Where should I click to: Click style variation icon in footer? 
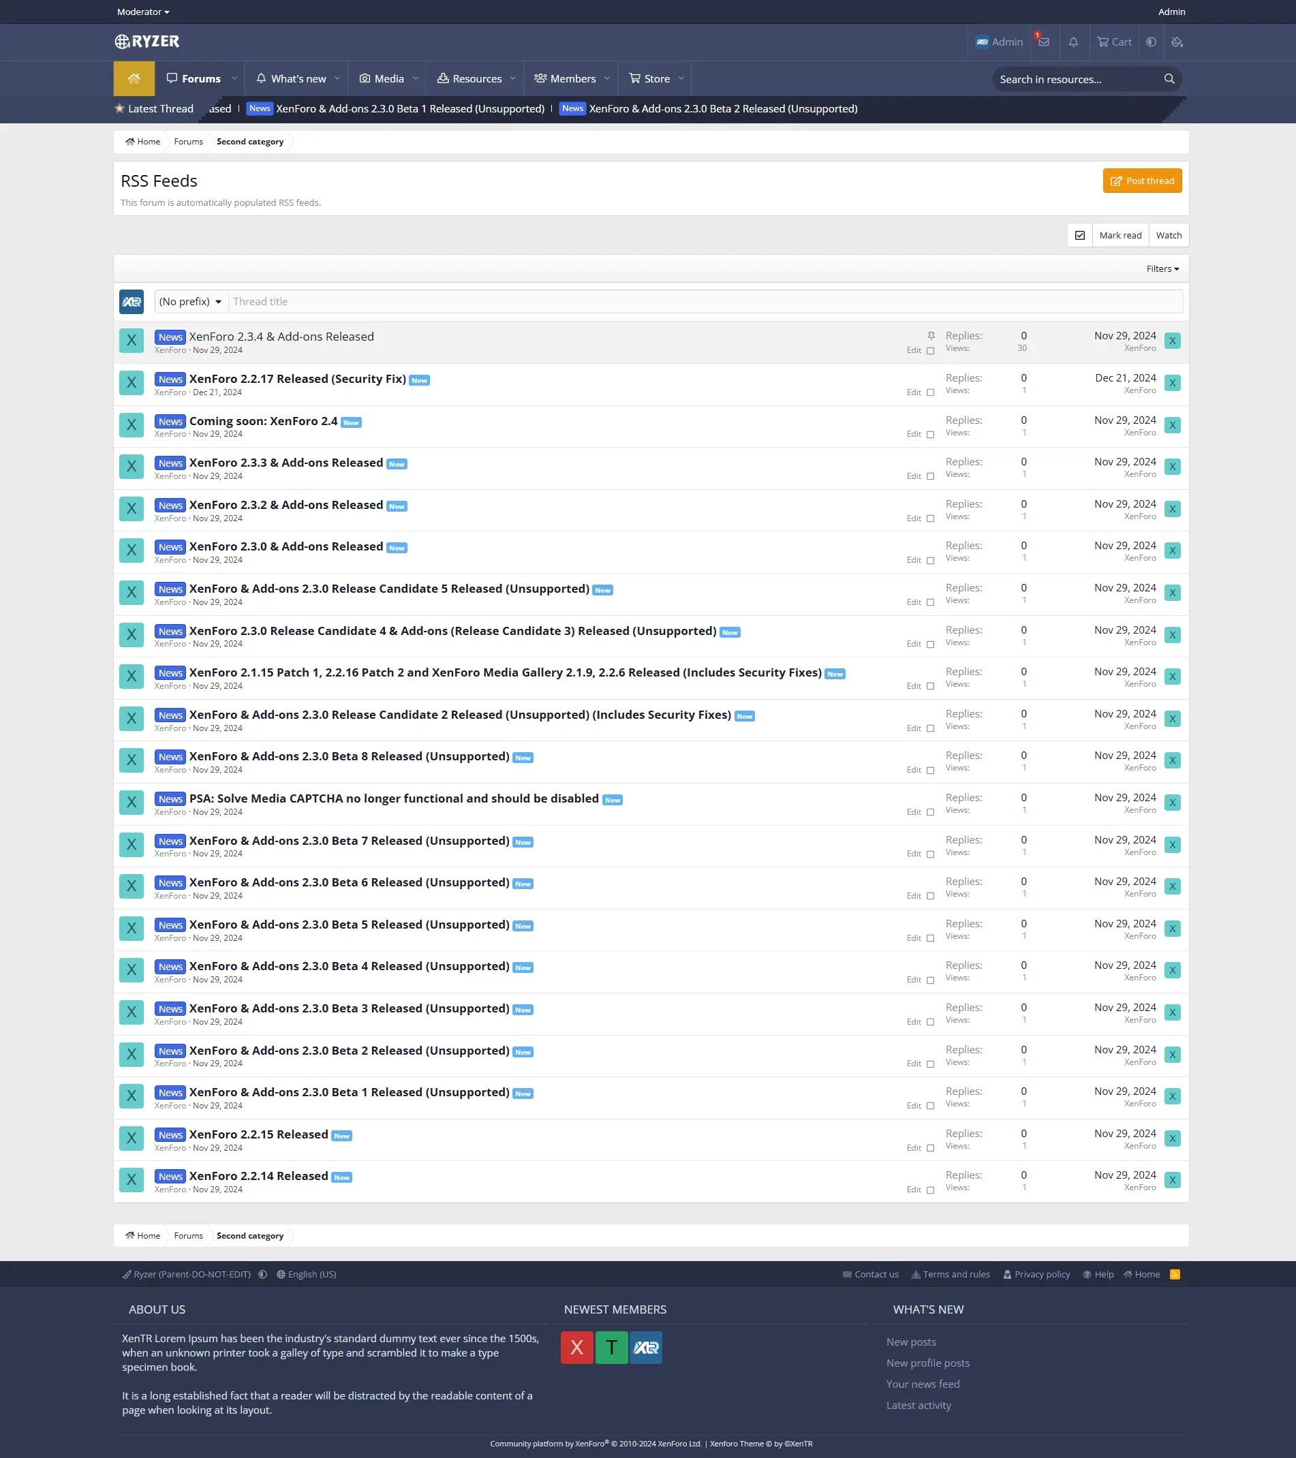click(262, 1275)
